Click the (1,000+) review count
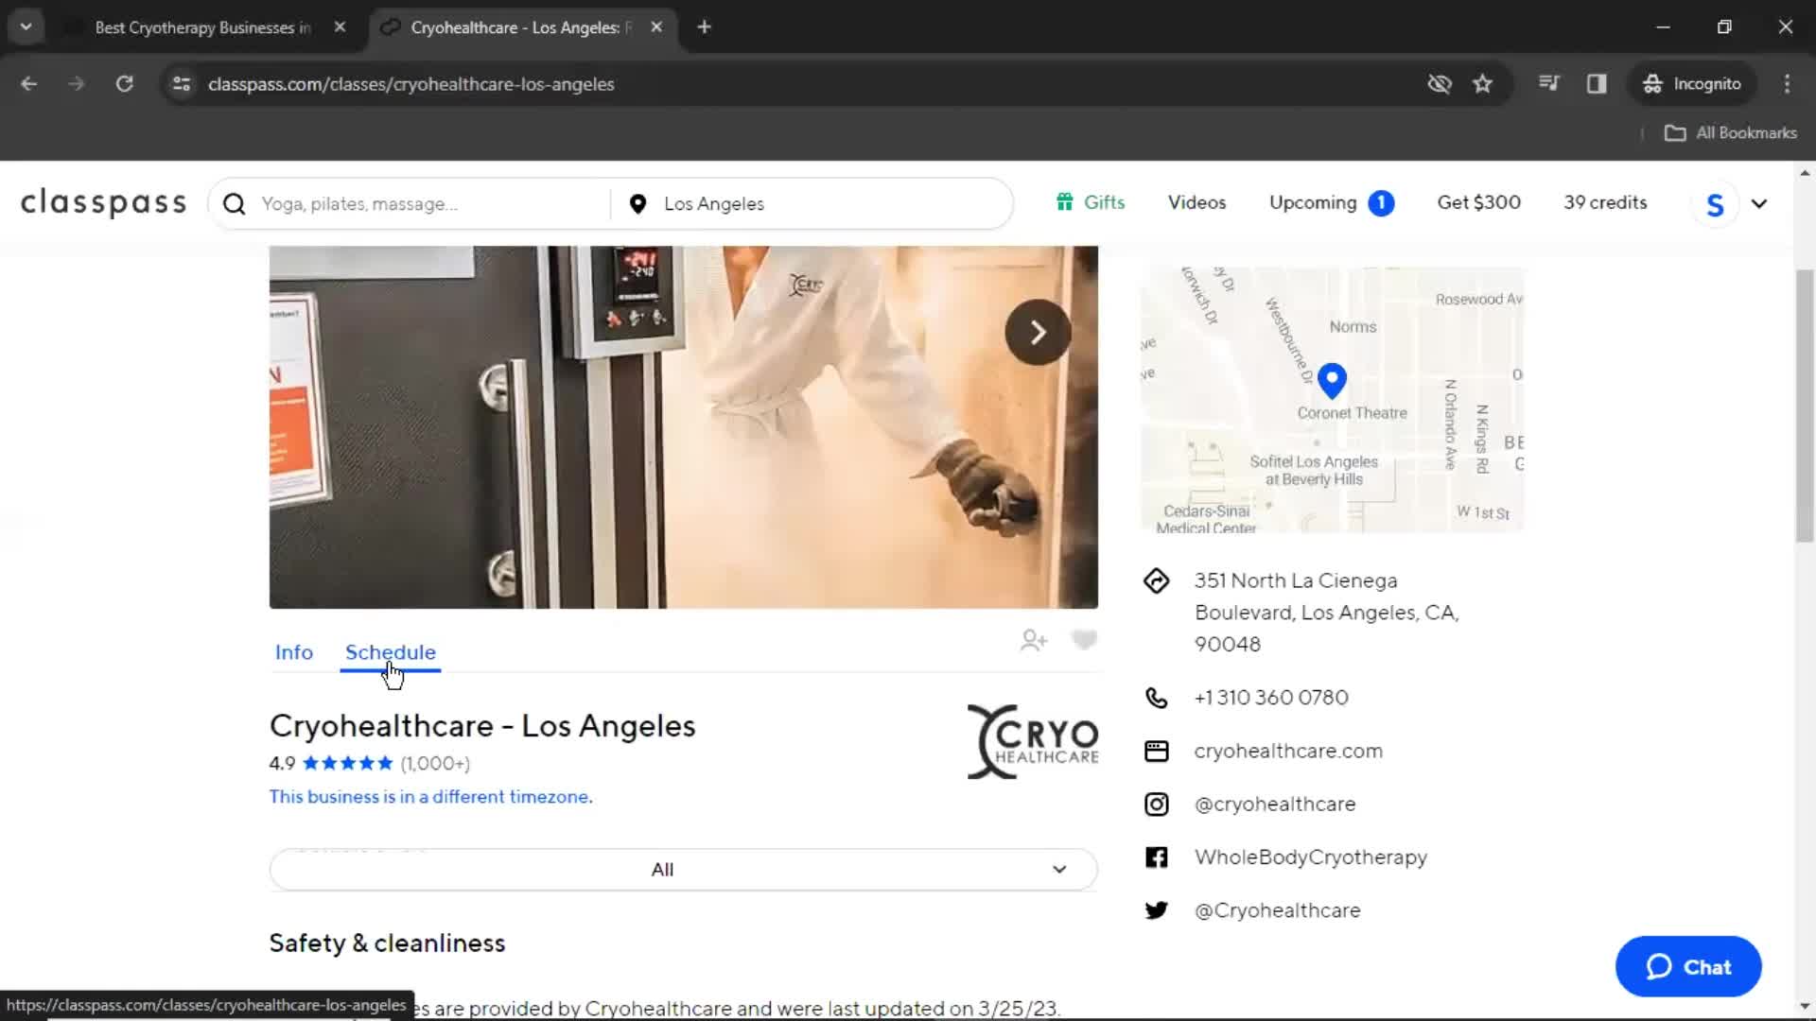Image resolution: width=1816 pixels, height=1021 pixels. pyautogui.click(x=435, y=764)
